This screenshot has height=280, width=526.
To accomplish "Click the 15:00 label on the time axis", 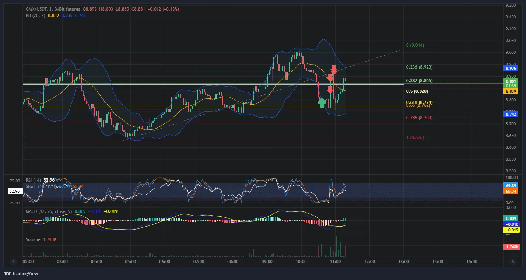I will (471, 262).
